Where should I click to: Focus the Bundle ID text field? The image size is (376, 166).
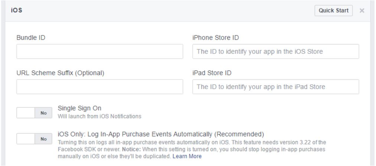[x=100, y=52]
